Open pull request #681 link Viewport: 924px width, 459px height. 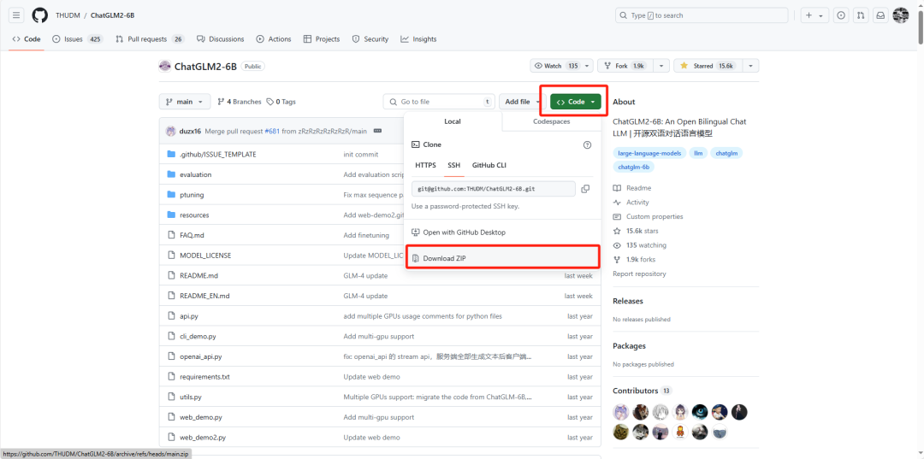272,132
